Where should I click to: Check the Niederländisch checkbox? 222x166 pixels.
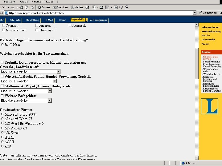(x=3, y=30)
